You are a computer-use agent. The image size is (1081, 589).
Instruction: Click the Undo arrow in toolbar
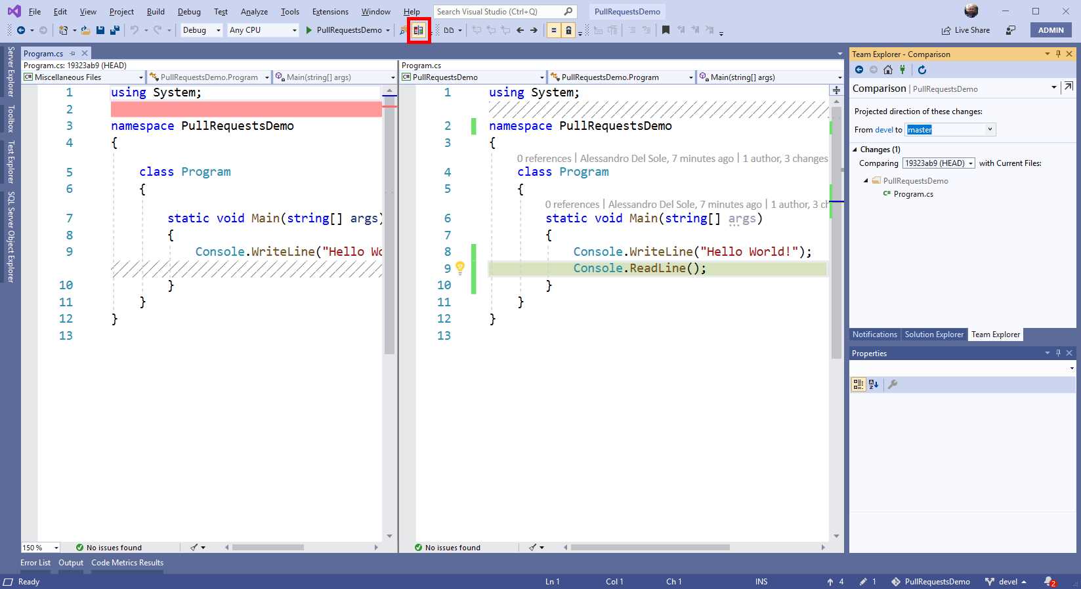[135, 30]
